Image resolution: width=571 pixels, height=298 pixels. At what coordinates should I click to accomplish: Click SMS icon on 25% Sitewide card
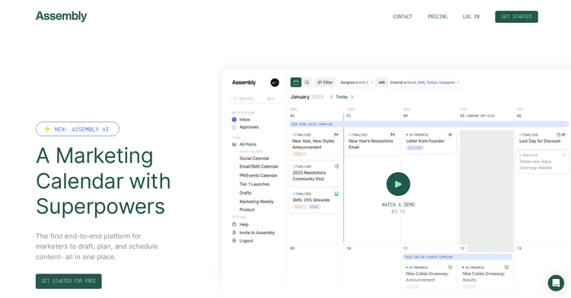[x=337, y=194]
